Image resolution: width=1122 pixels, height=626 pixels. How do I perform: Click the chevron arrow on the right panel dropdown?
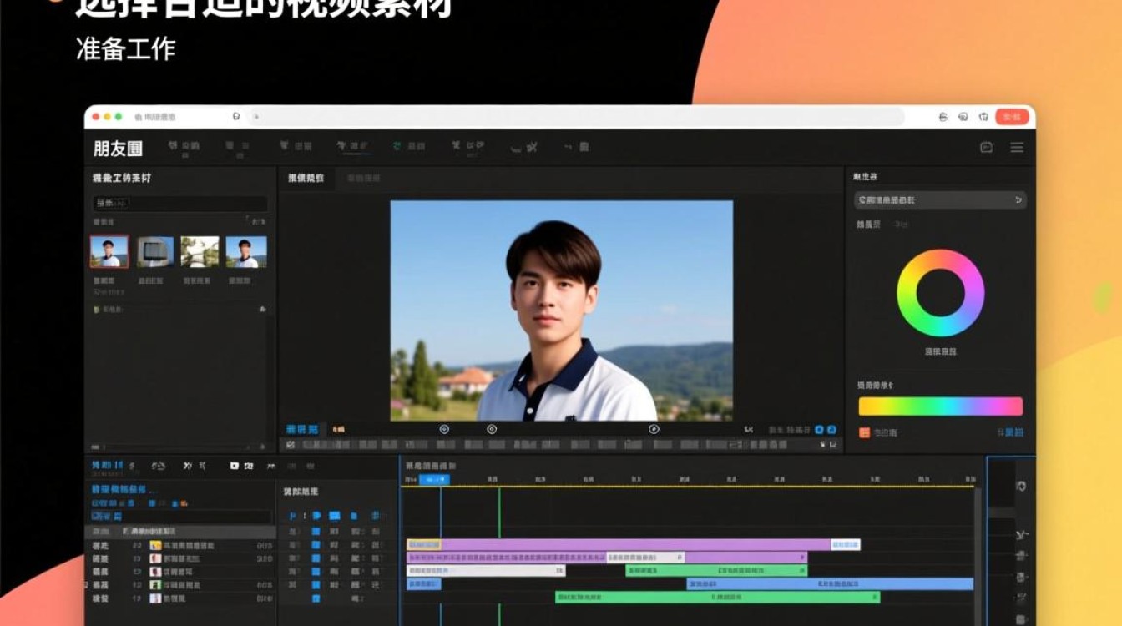click(x=1018, y=200)
